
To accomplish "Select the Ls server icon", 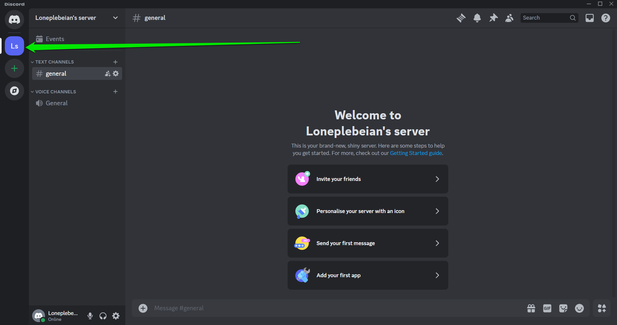I will coord(14,46).
